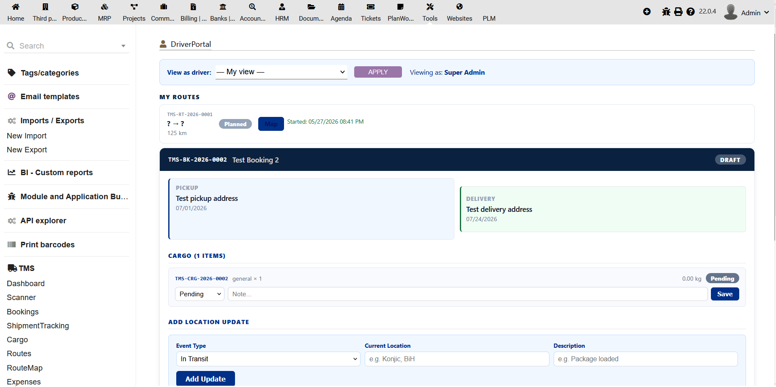Image resolution: width=776 pixels, height=387 pixels.
Task: Click the cargo Note input field
Action: [467, 294]
